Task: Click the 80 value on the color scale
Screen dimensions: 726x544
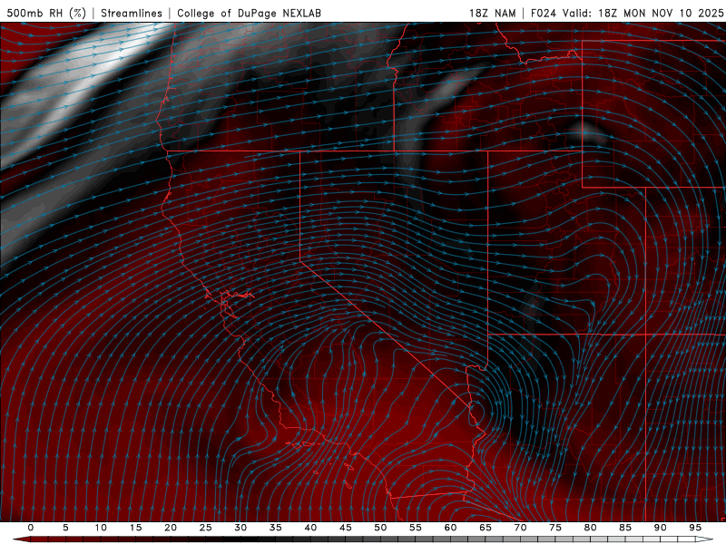Action: (591, 528)
